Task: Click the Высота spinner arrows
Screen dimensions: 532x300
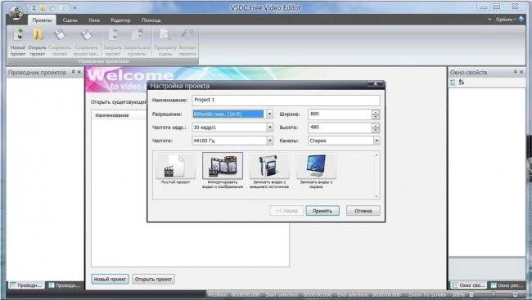Action: [375, 128]
